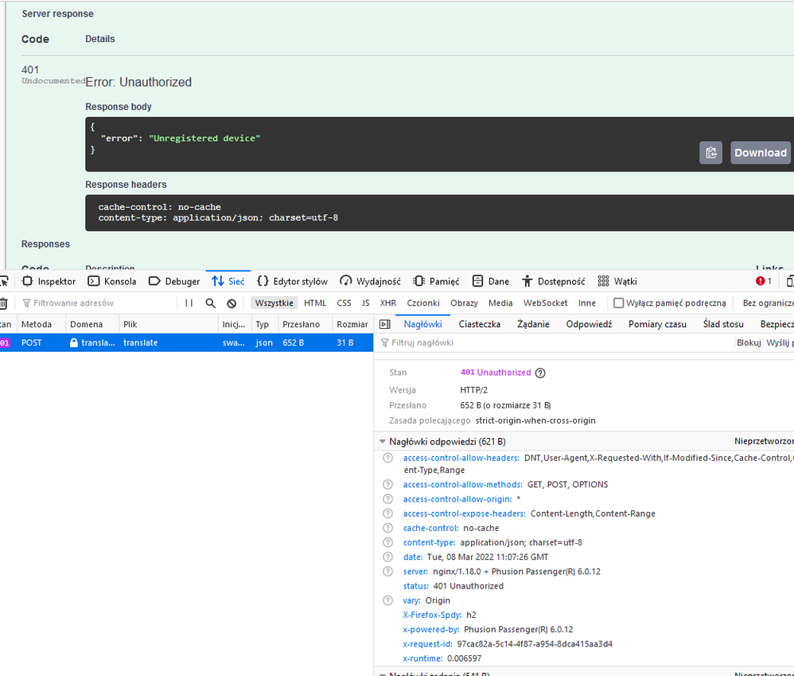Image resolution: width=794 pixels, height=676 pixels.
Task: Click the request blocking icon
Action: coord(232,303)
